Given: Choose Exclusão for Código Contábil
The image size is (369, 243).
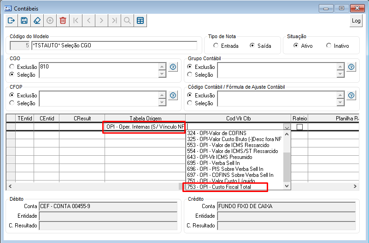Looking at the screenshot, I should pos(190,95).
